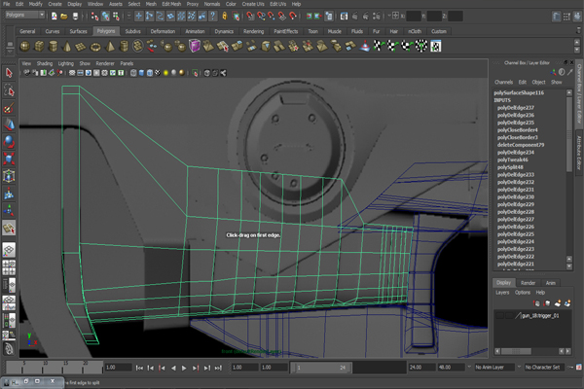The height and width of the screenshot is (389, 584).
Task: Switch to four view layout
Action: (x=9, y=267)
